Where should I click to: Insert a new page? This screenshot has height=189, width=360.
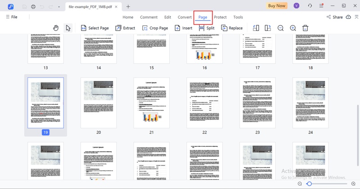(184, 28)
